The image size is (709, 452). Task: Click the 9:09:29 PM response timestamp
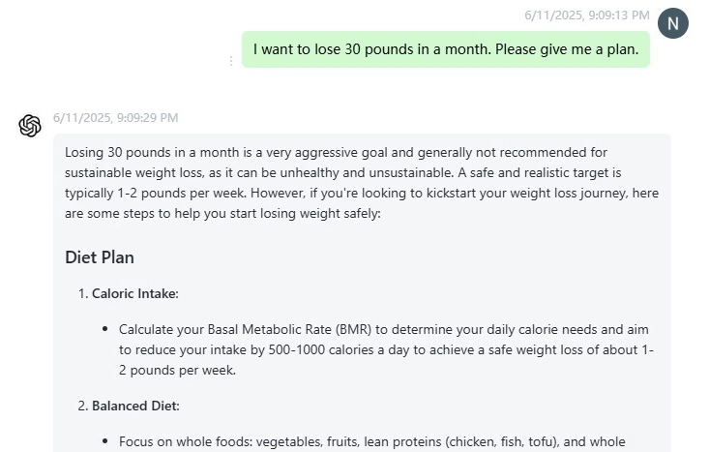tap(115, 118)
